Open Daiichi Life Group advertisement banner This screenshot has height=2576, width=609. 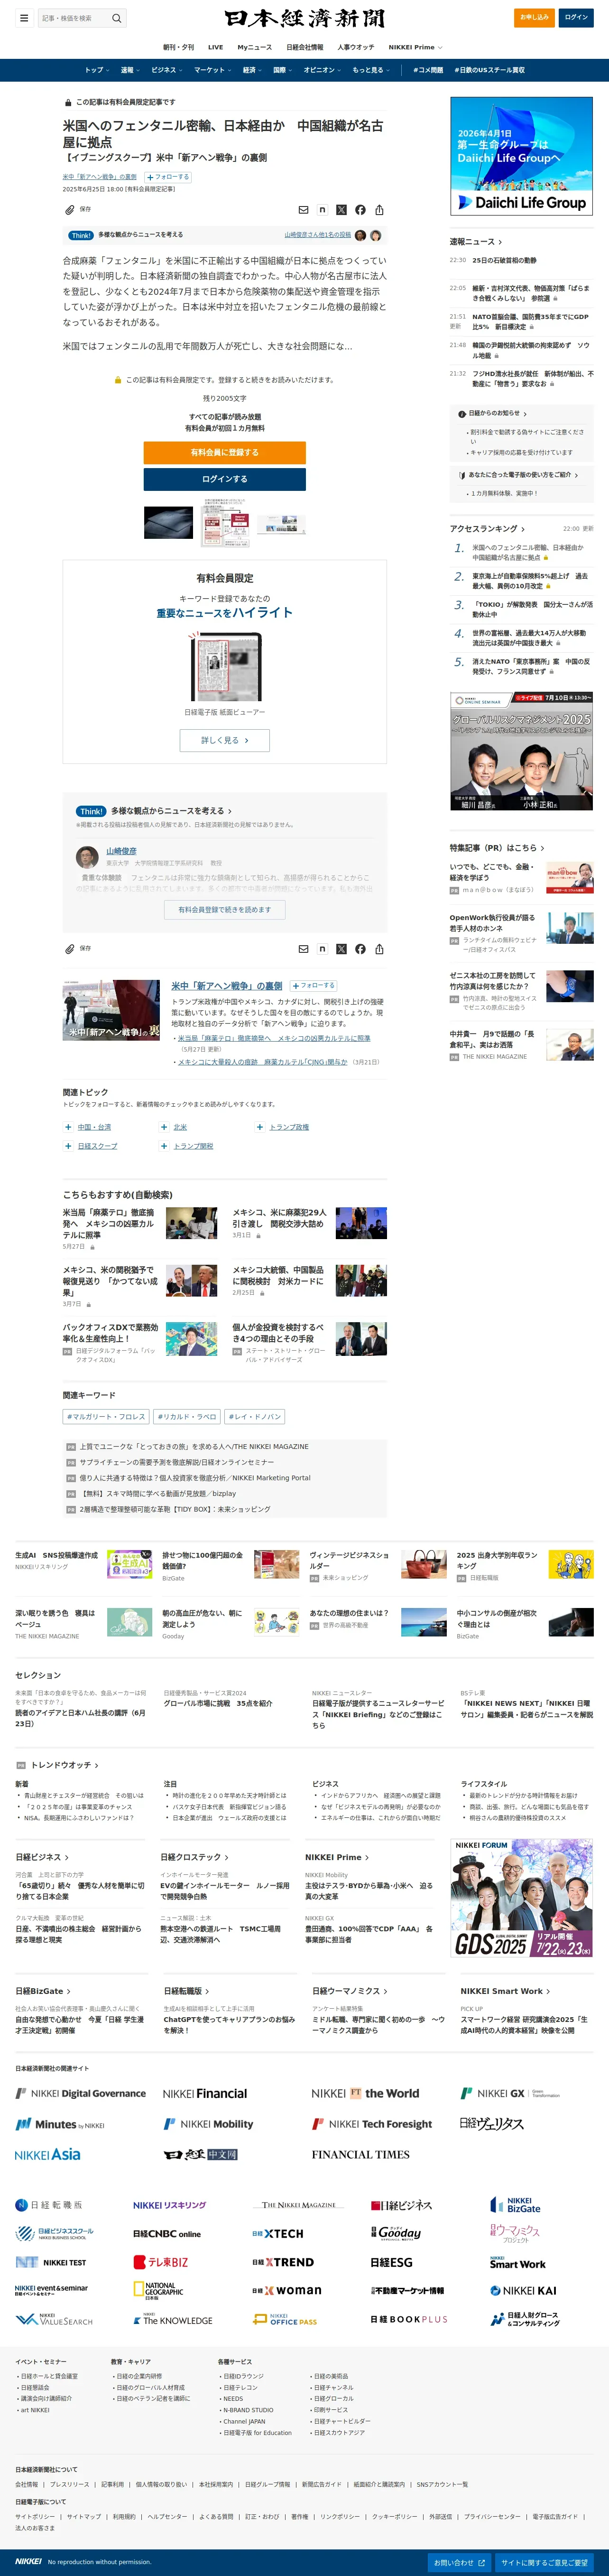tap(521, 156)
